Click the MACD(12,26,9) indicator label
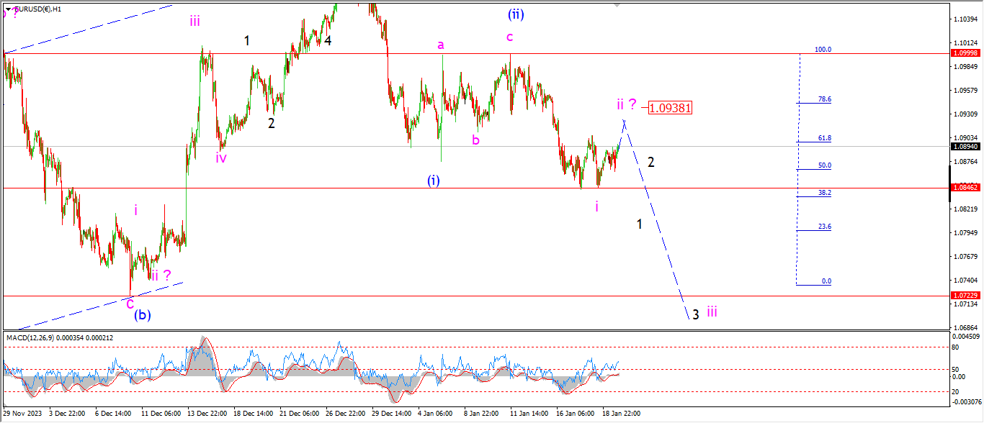The image size is (984, 423). coord(59,337)
